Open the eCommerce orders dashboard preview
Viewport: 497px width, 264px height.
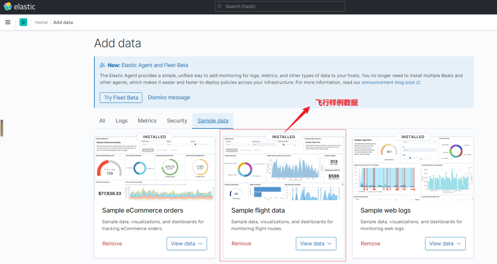coord(155,169)
